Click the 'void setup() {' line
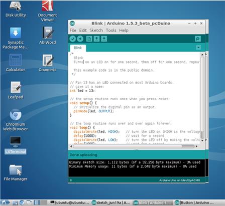This screenshot has width=225, height=206. coord(83,103)
